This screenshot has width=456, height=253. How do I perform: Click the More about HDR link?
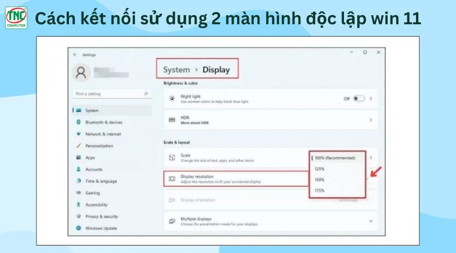[x=195, y=123]
